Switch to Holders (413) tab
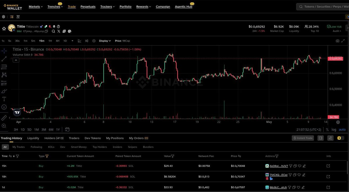The width and height of the screenshot is (349, 192). click(x=54, y=138)
